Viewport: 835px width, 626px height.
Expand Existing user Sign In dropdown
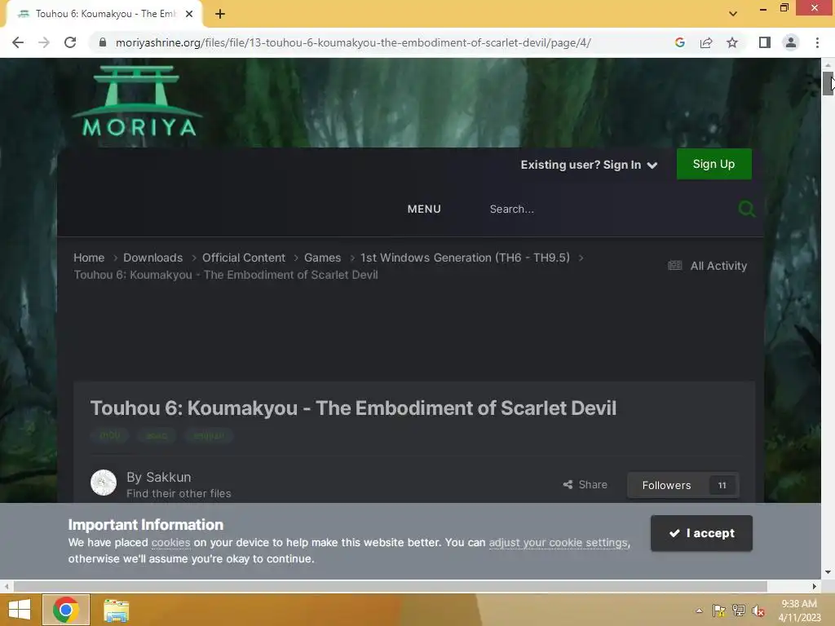[x=589, y=165]
